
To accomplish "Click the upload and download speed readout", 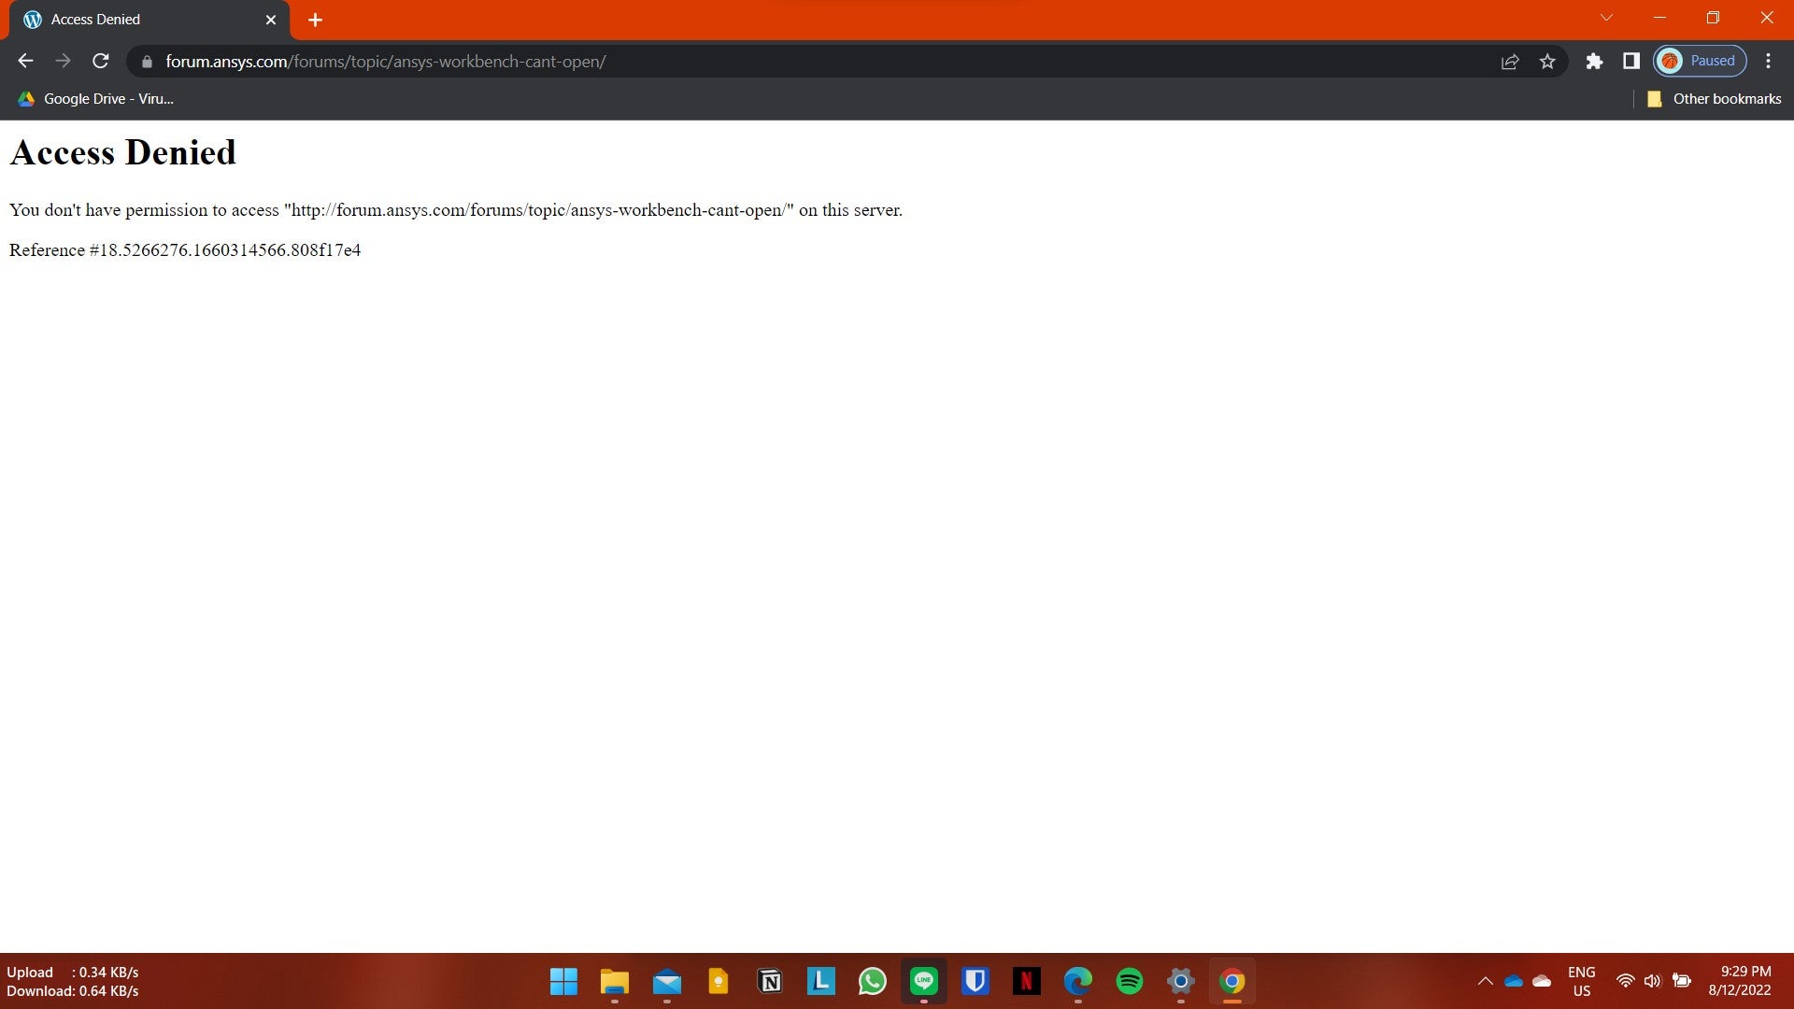I will (73, 981).
